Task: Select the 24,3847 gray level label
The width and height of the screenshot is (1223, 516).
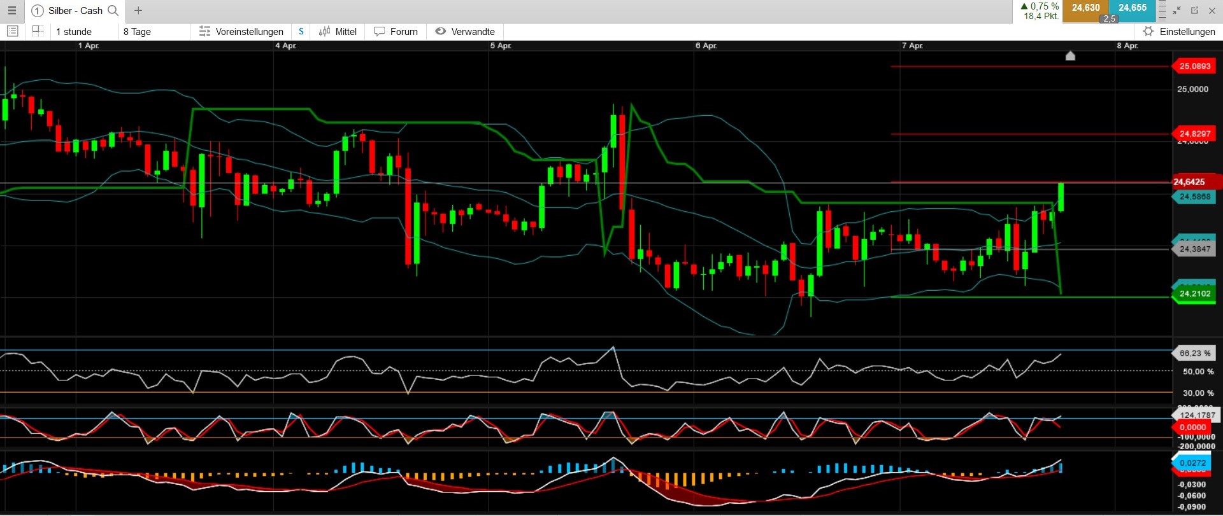Action: 1194,249
